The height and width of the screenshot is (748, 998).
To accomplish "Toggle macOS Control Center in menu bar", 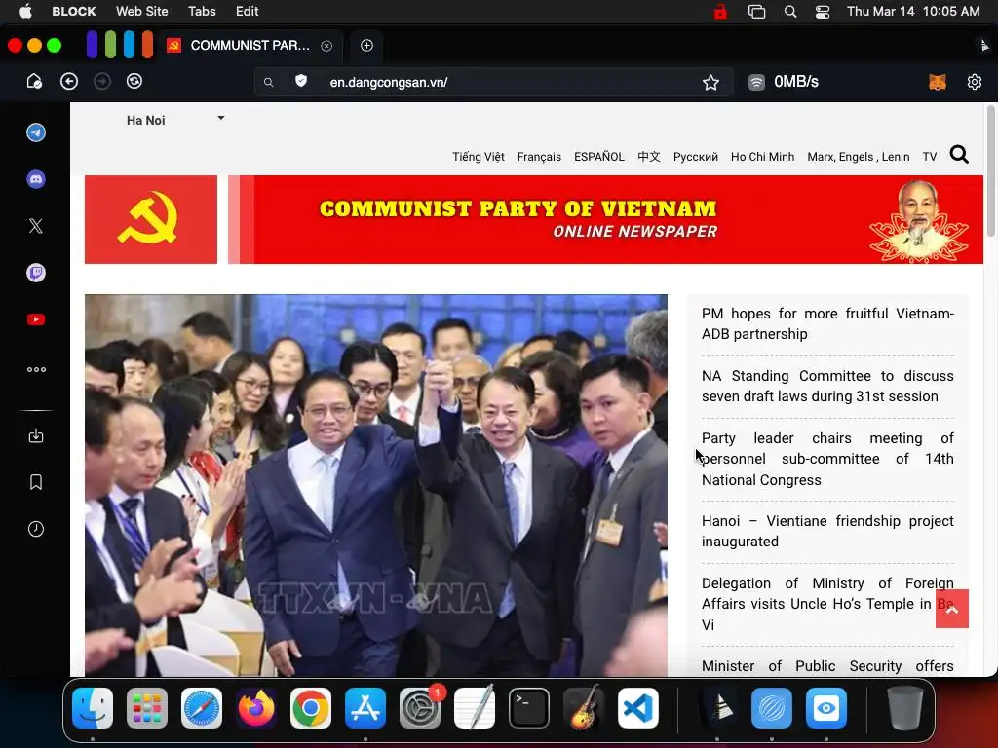I will pos(823,12).
